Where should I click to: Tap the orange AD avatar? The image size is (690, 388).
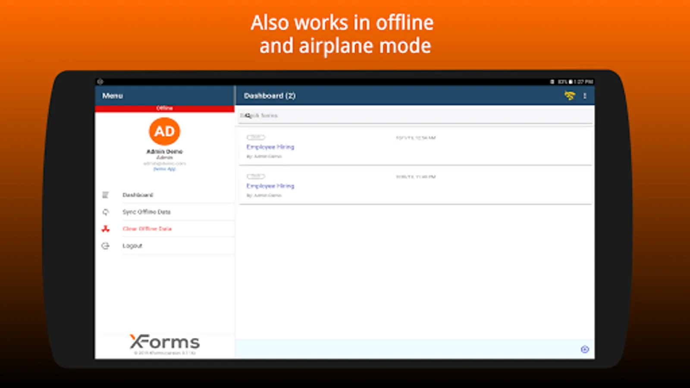(x=164, y=131)
